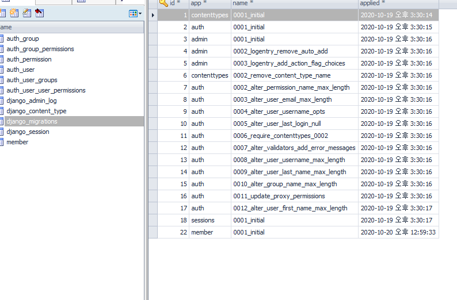Click the New Table icon with orange starburst
This screenshot has width=457, height=300.
14,13
